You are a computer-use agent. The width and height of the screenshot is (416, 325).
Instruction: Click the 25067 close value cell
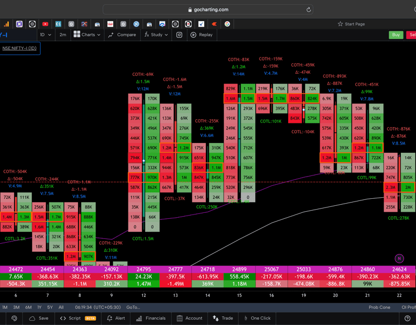pos(271,269)
